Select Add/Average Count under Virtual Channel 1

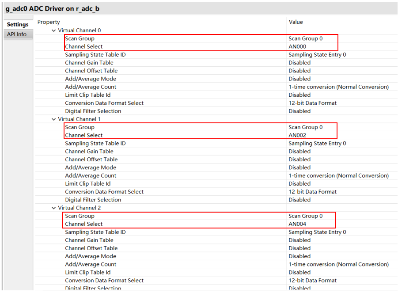[91, 175]
